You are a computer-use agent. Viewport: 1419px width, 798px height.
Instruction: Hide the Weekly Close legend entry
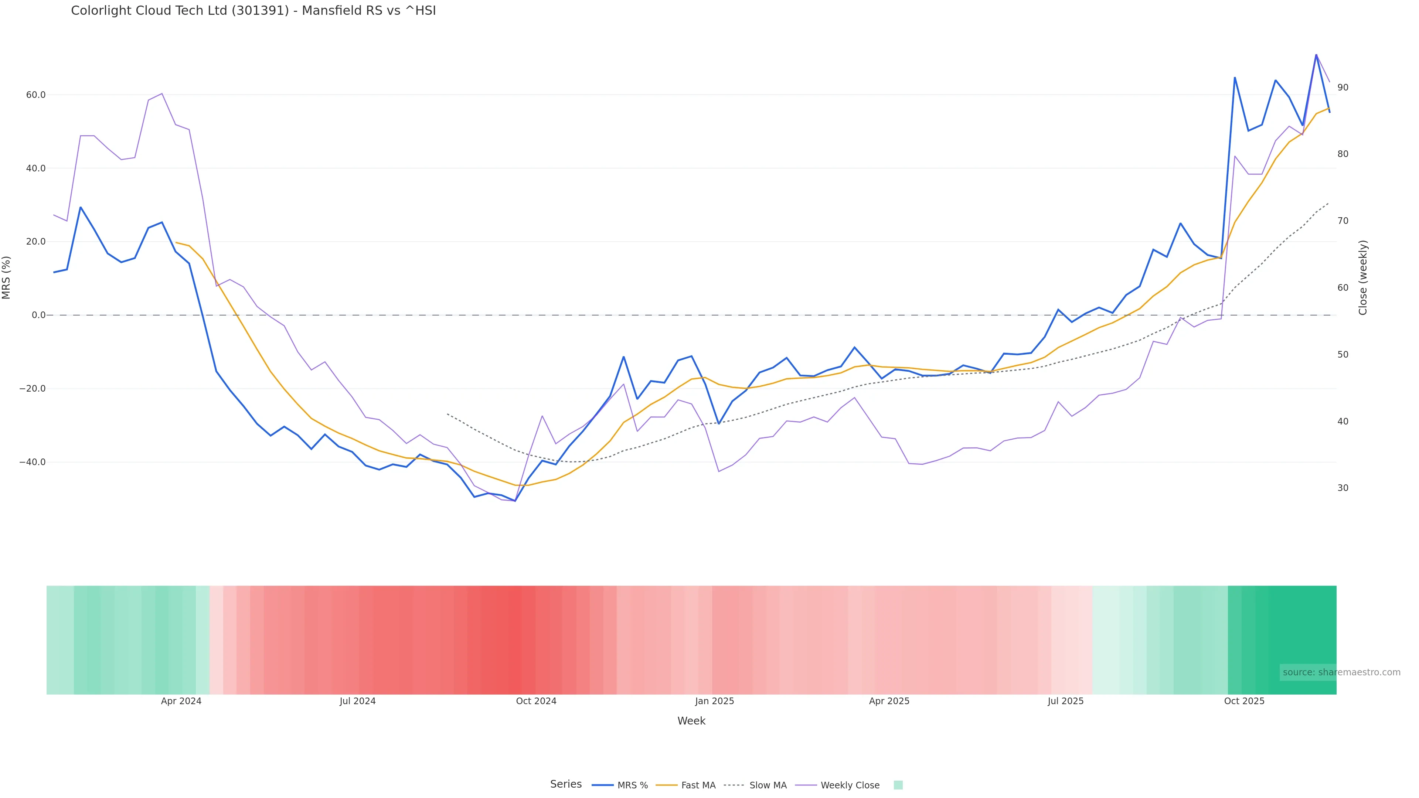click(850, 785)
